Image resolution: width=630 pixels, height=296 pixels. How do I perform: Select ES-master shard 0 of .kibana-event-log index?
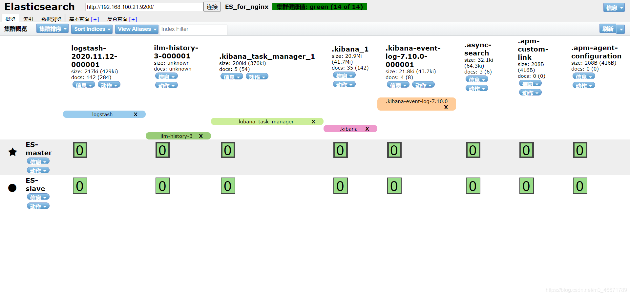[x=394, y=150]
